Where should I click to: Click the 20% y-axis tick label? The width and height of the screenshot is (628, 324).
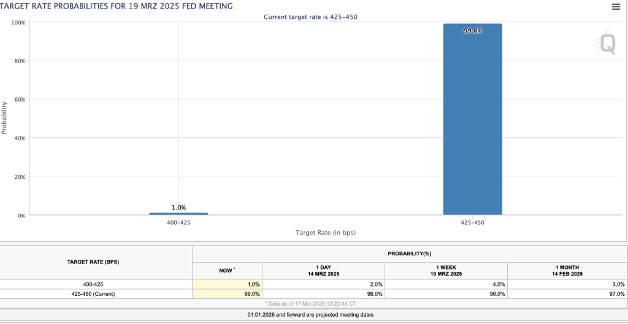click(x=19, y=176)
